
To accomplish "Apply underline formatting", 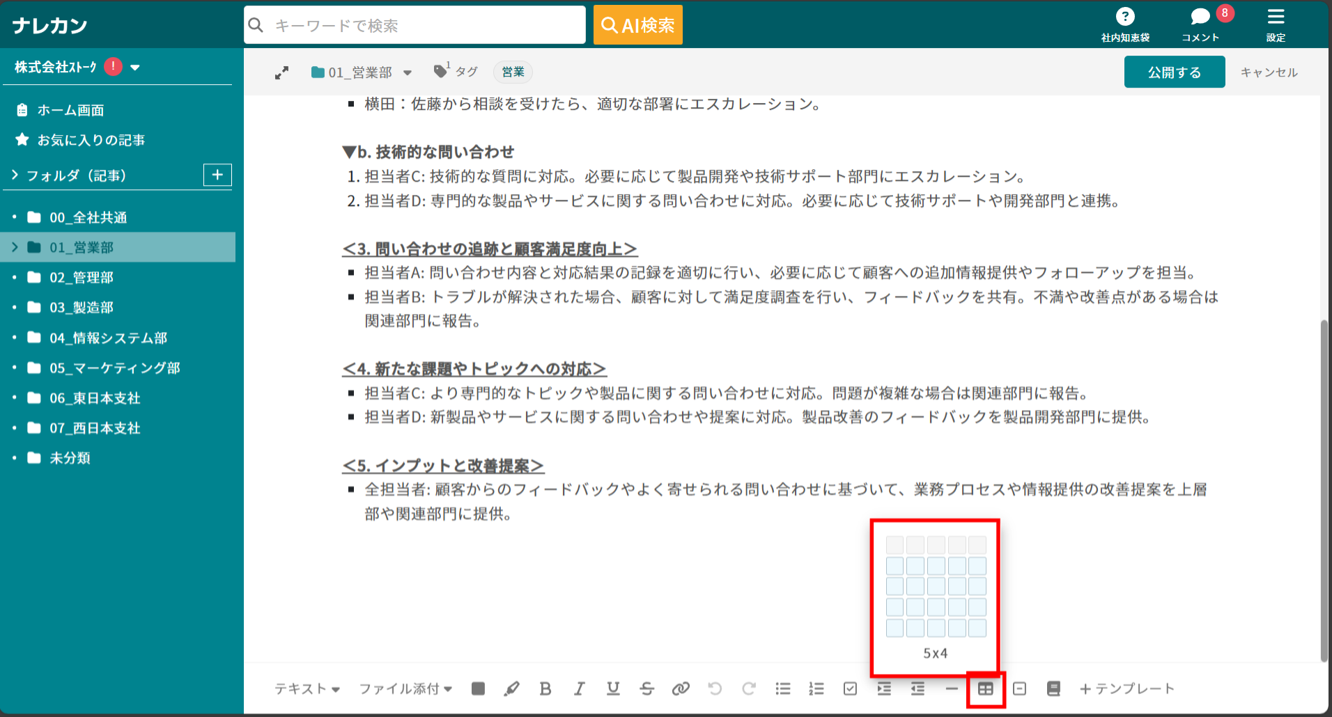I will (x=612, y=688).
